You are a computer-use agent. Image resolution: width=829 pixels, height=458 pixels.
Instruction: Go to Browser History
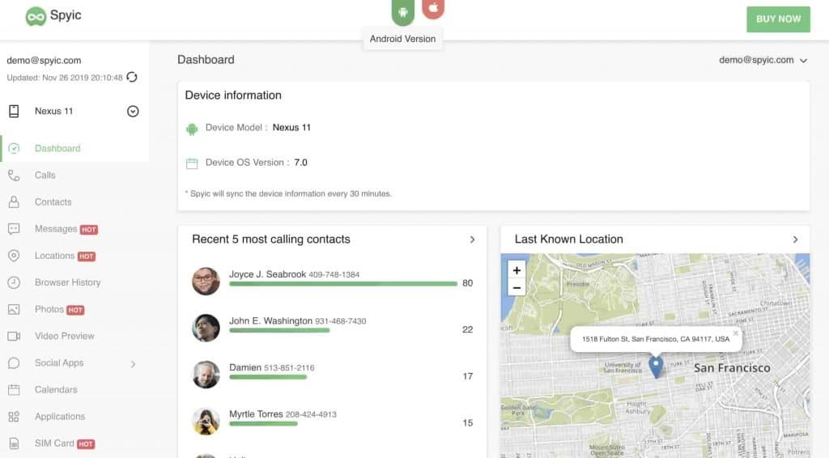(x=67, y=282)
